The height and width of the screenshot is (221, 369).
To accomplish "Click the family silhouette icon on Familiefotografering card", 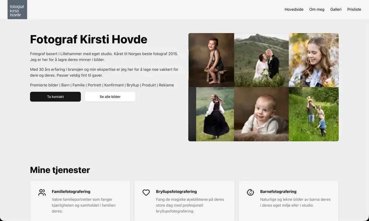I will (x=42, y=192).
